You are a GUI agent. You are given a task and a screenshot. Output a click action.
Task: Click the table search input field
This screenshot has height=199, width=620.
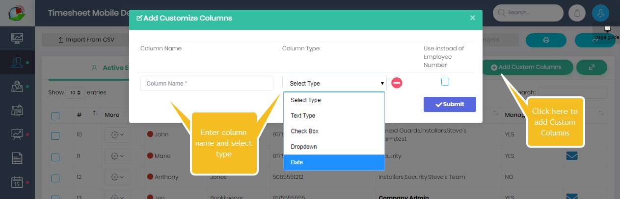pyautogui.click(x=573, y=92)
